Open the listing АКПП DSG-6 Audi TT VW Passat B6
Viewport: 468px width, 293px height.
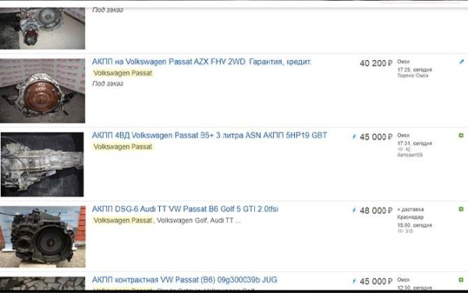[185, 209]
